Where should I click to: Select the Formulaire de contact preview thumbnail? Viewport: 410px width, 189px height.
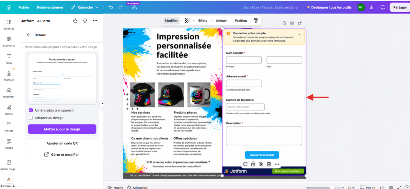[62, 79]
